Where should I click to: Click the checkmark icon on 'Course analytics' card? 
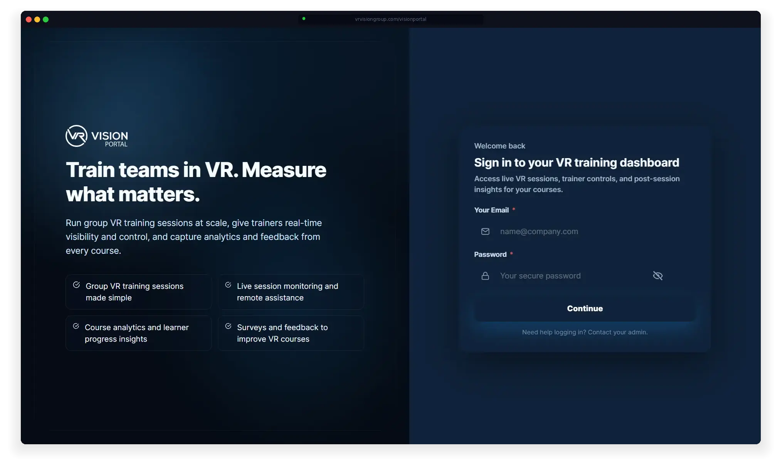click(76, 326)
